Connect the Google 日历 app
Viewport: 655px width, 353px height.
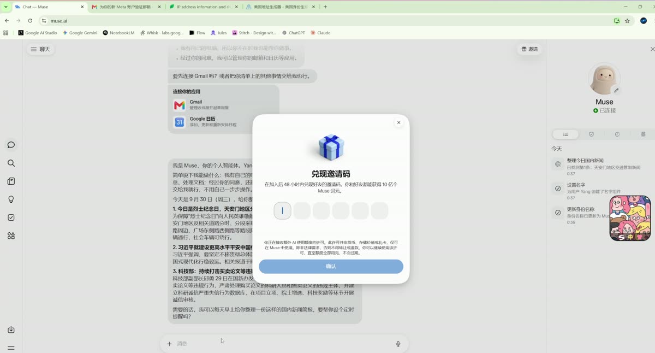(224, 122)
